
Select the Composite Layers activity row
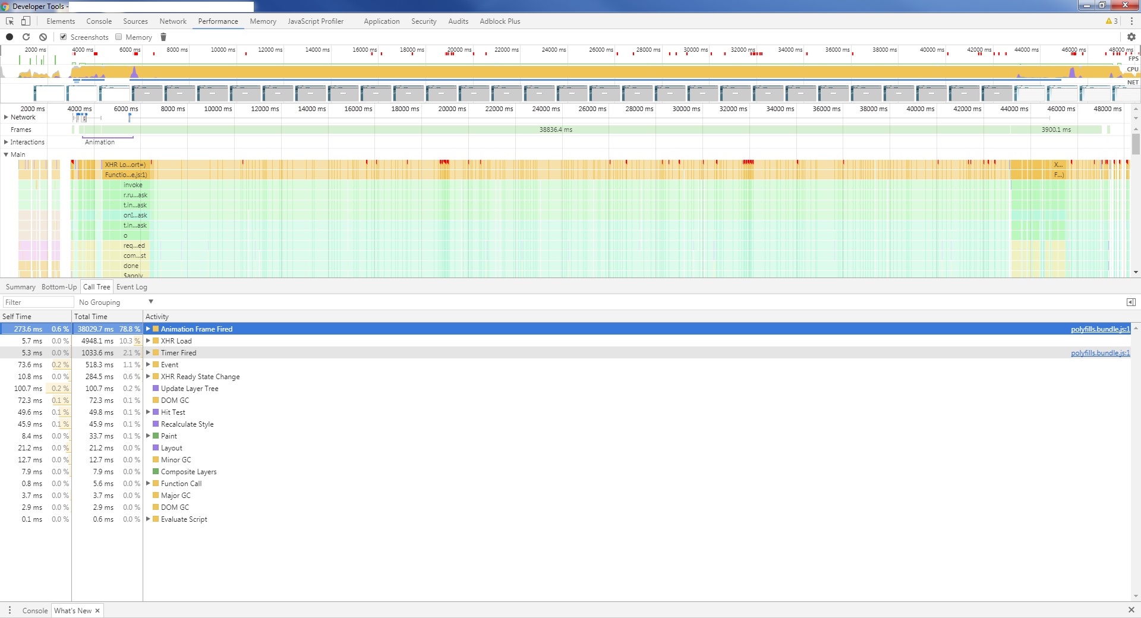coord(565,471)
